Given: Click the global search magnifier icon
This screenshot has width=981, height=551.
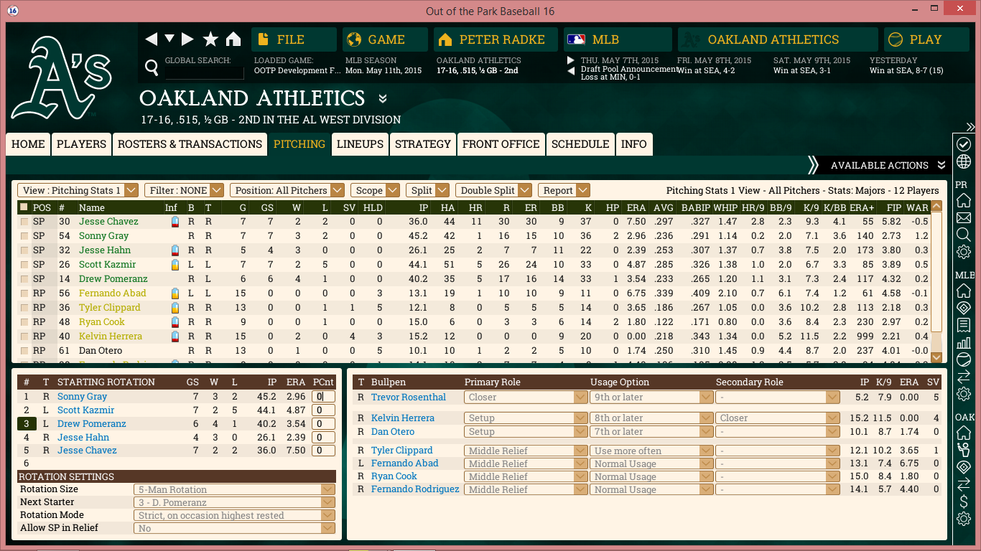Looking at the screenshot, I should tap(152, 67).
